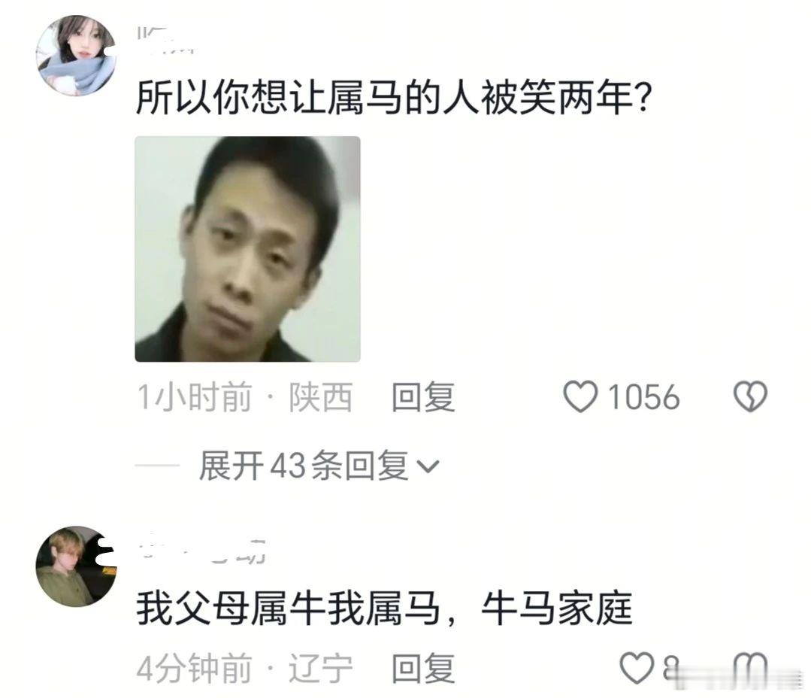
Task: Open first commenter's avatar with scarf
Action: [75, 56]
